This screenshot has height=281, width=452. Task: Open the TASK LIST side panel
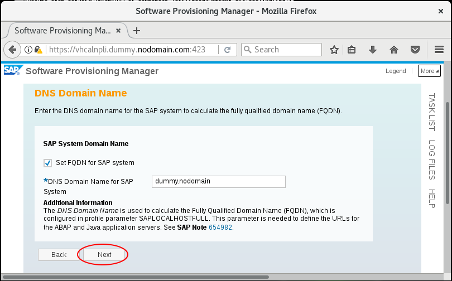(431, 112)
